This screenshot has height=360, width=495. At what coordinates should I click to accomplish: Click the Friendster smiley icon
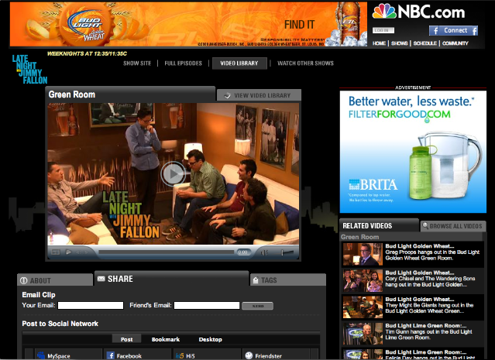click(249, 355)
